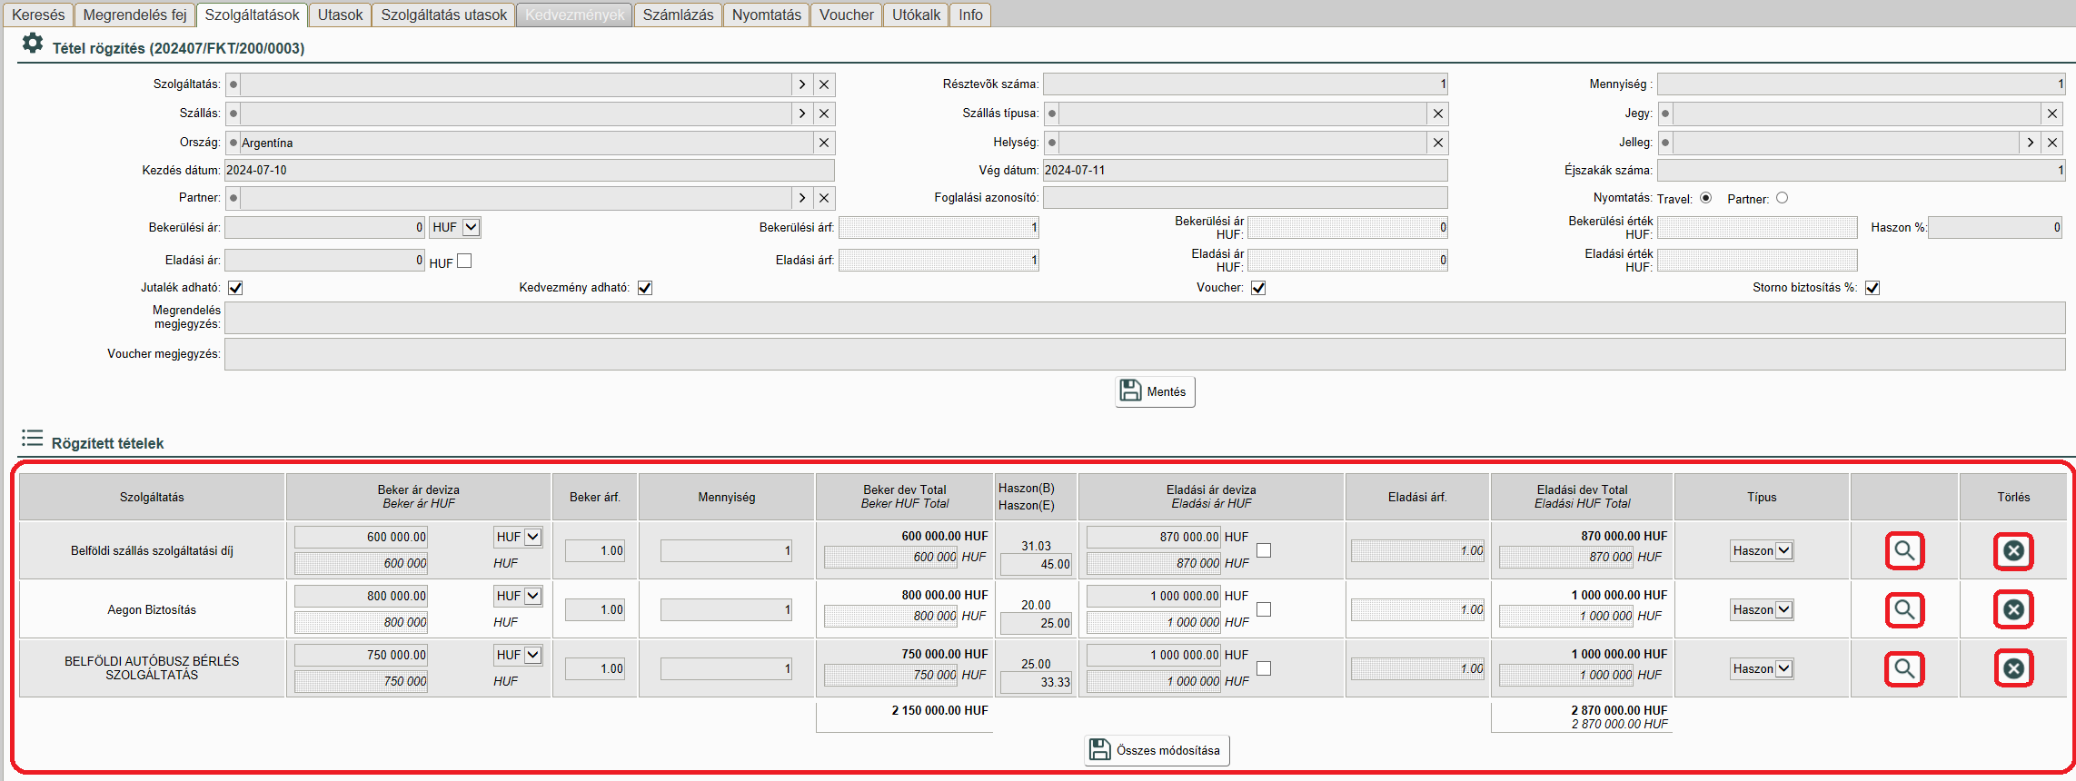The width and height of the screenshot is (2076, 781).
Task: Open the Utasok tab
Action: pos(340,15)
